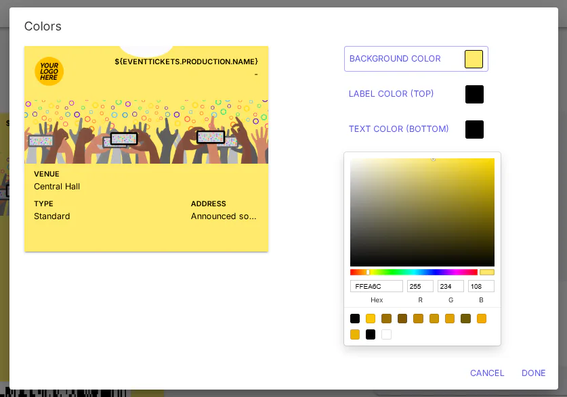Pick the white preset swatch
Screen dimensions: 567x397
pos(387,335)
